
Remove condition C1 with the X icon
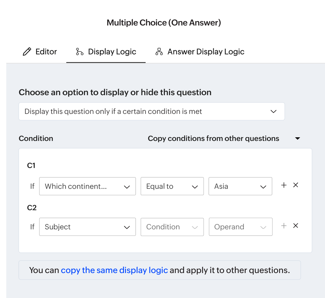(296, 185)
